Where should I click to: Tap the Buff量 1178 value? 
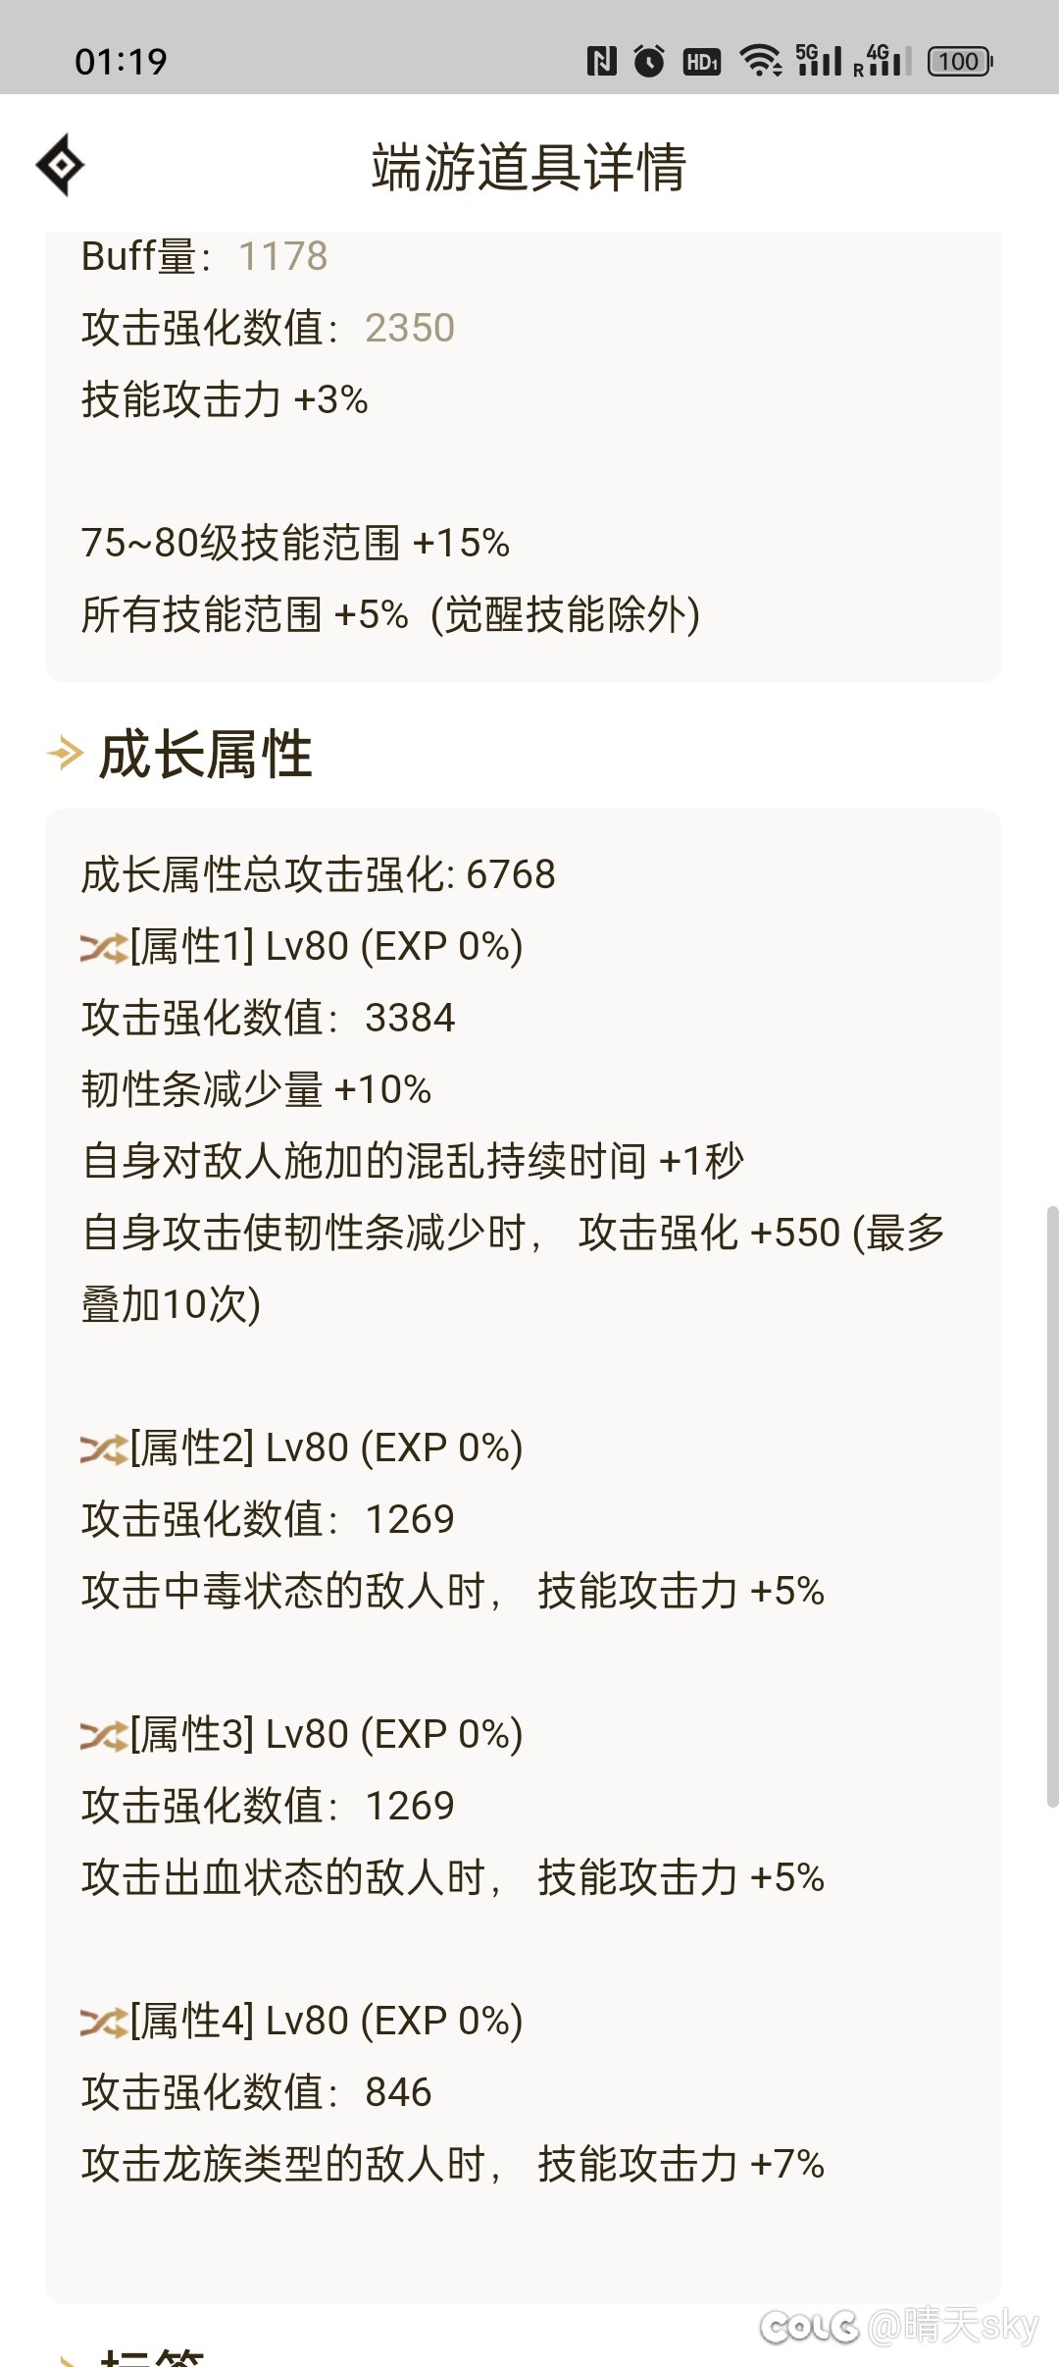pos(283,256)
